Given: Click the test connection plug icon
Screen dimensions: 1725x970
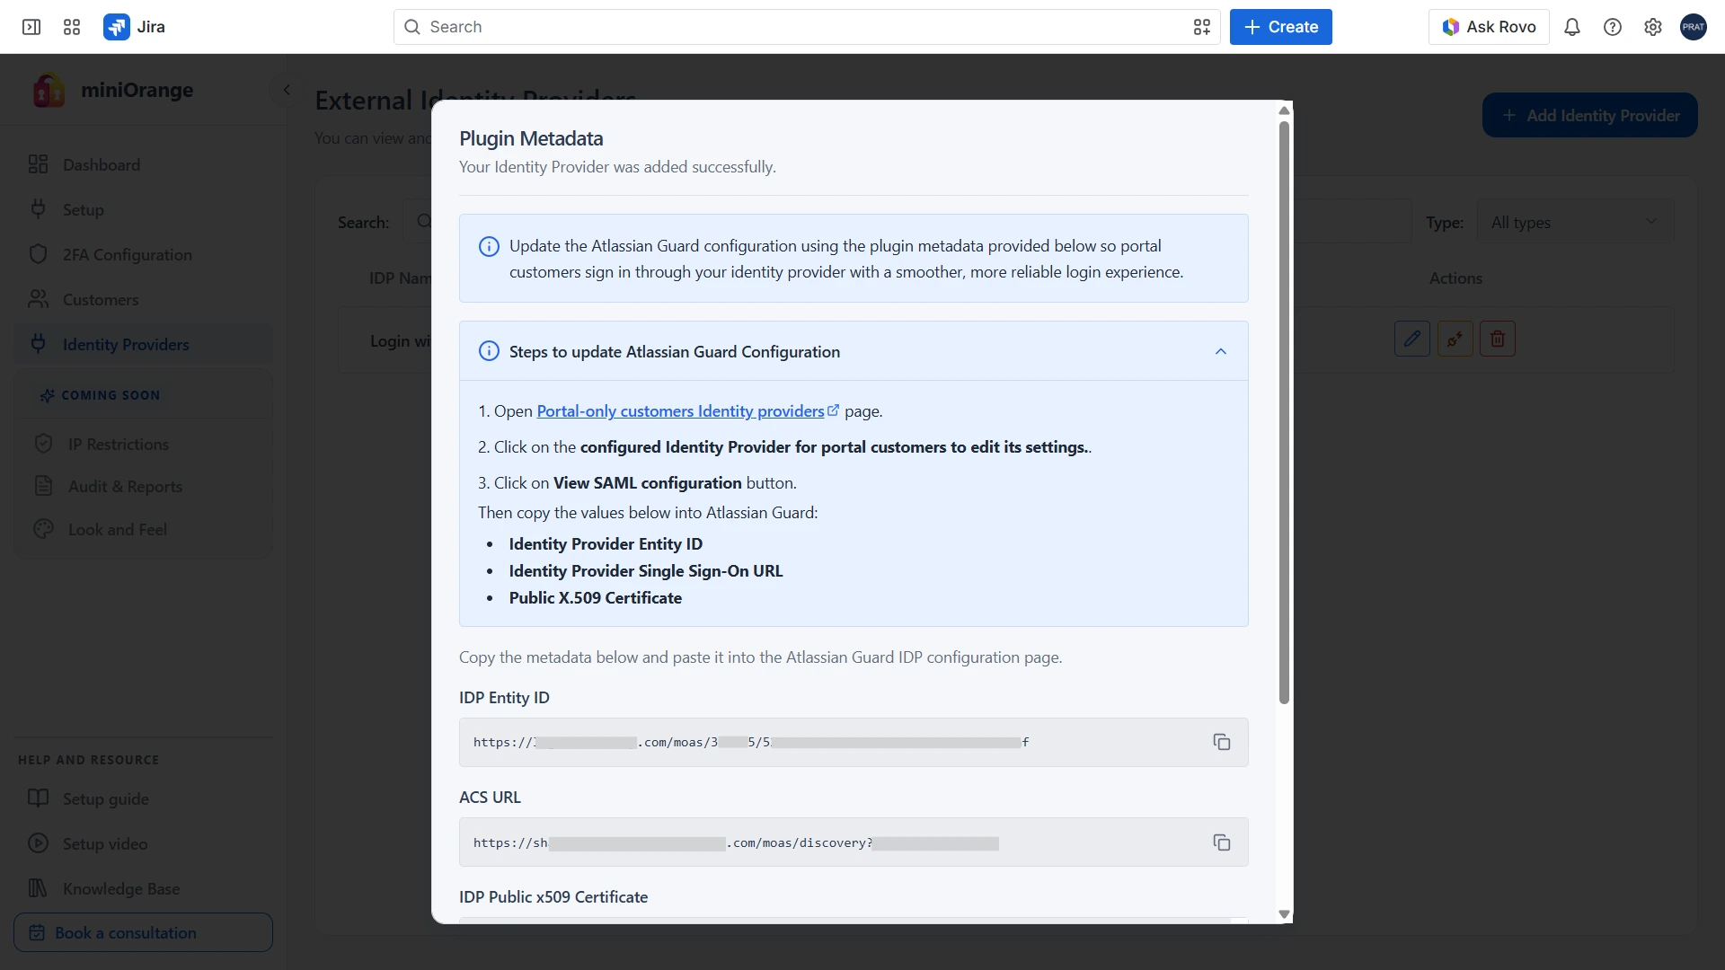Looking at the screenshot, I should click(1455, 339).
